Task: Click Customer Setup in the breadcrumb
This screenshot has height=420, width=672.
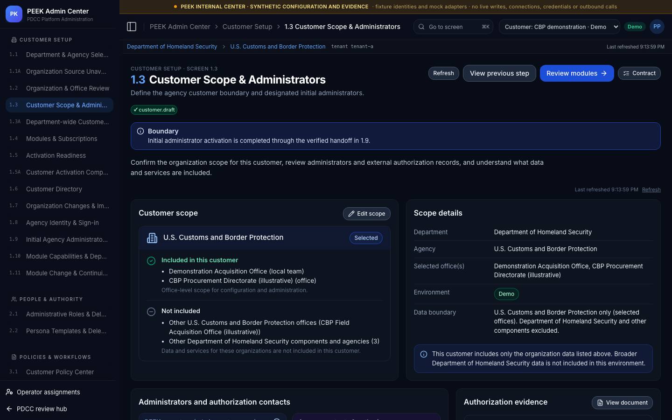Action: [247, 27]
